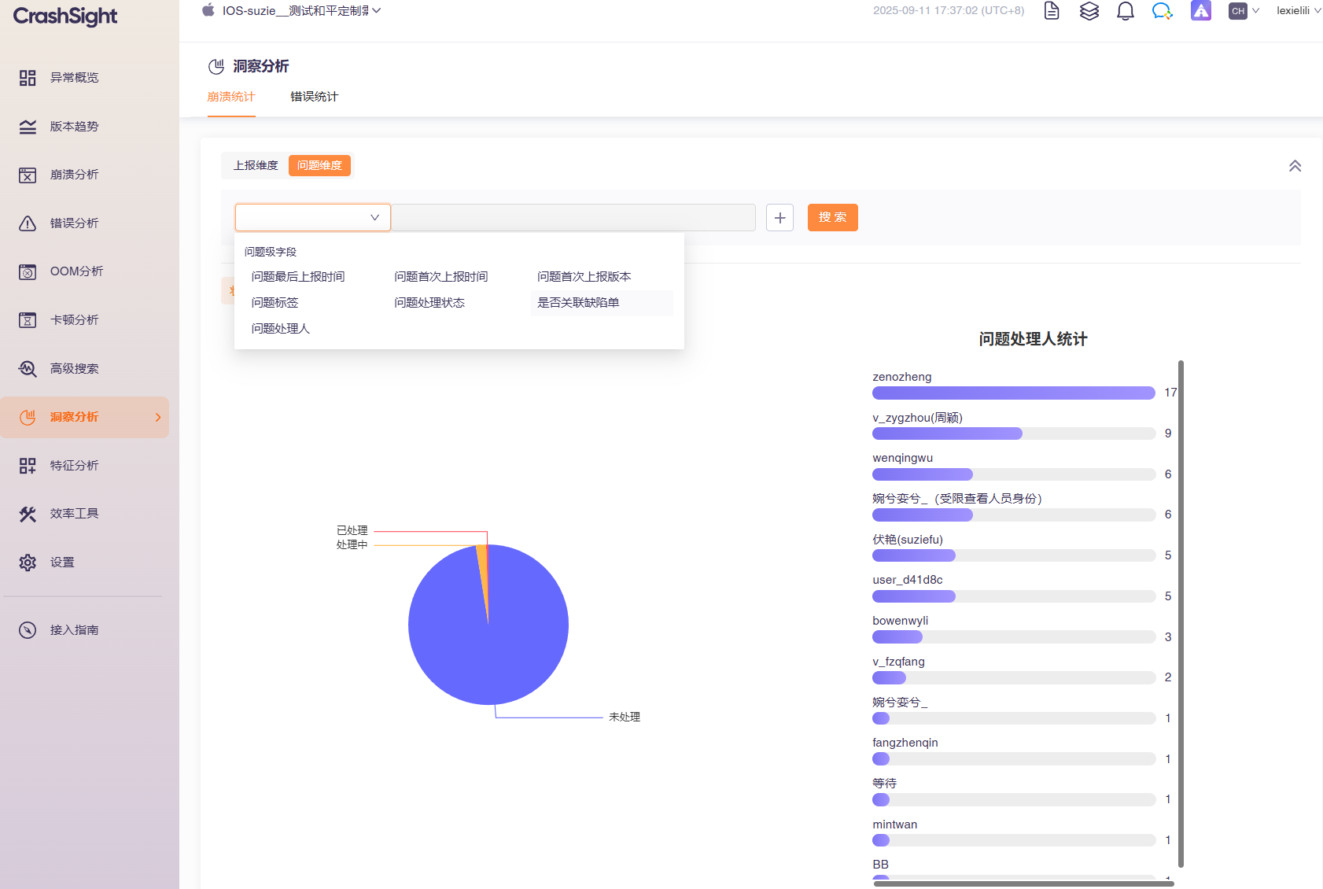Click the layers stack icon in header
Viewport: 1323px width, 889px height.
(x=1089, y=11)
